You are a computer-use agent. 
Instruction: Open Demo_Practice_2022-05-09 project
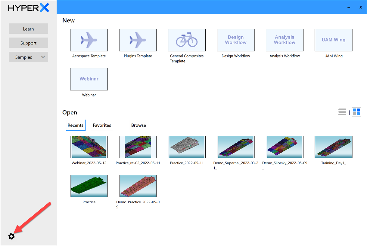[138, 186]
